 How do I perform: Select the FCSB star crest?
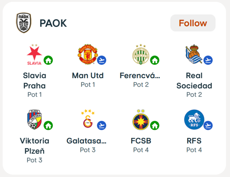tap(141, 119)
